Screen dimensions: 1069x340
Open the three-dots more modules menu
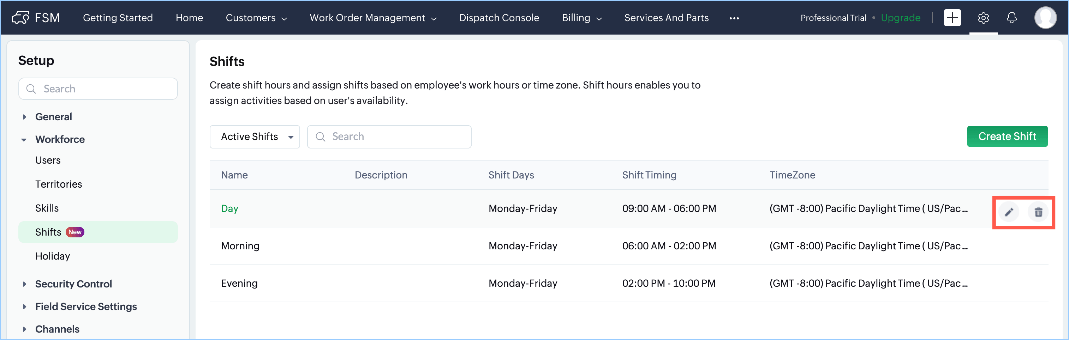pos(734,18)
